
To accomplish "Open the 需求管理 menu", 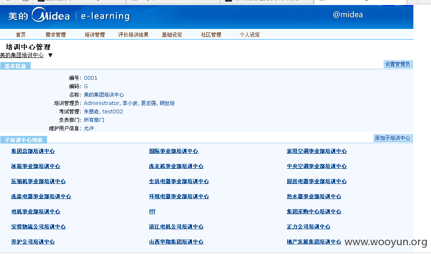I will (55, 34).
